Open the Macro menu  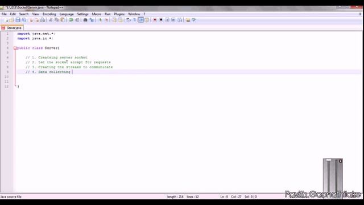coord(97,14)
